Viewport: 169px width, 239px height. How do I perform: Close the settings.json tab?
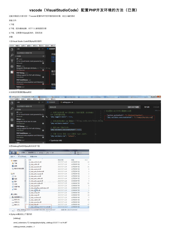click(72, 102)
